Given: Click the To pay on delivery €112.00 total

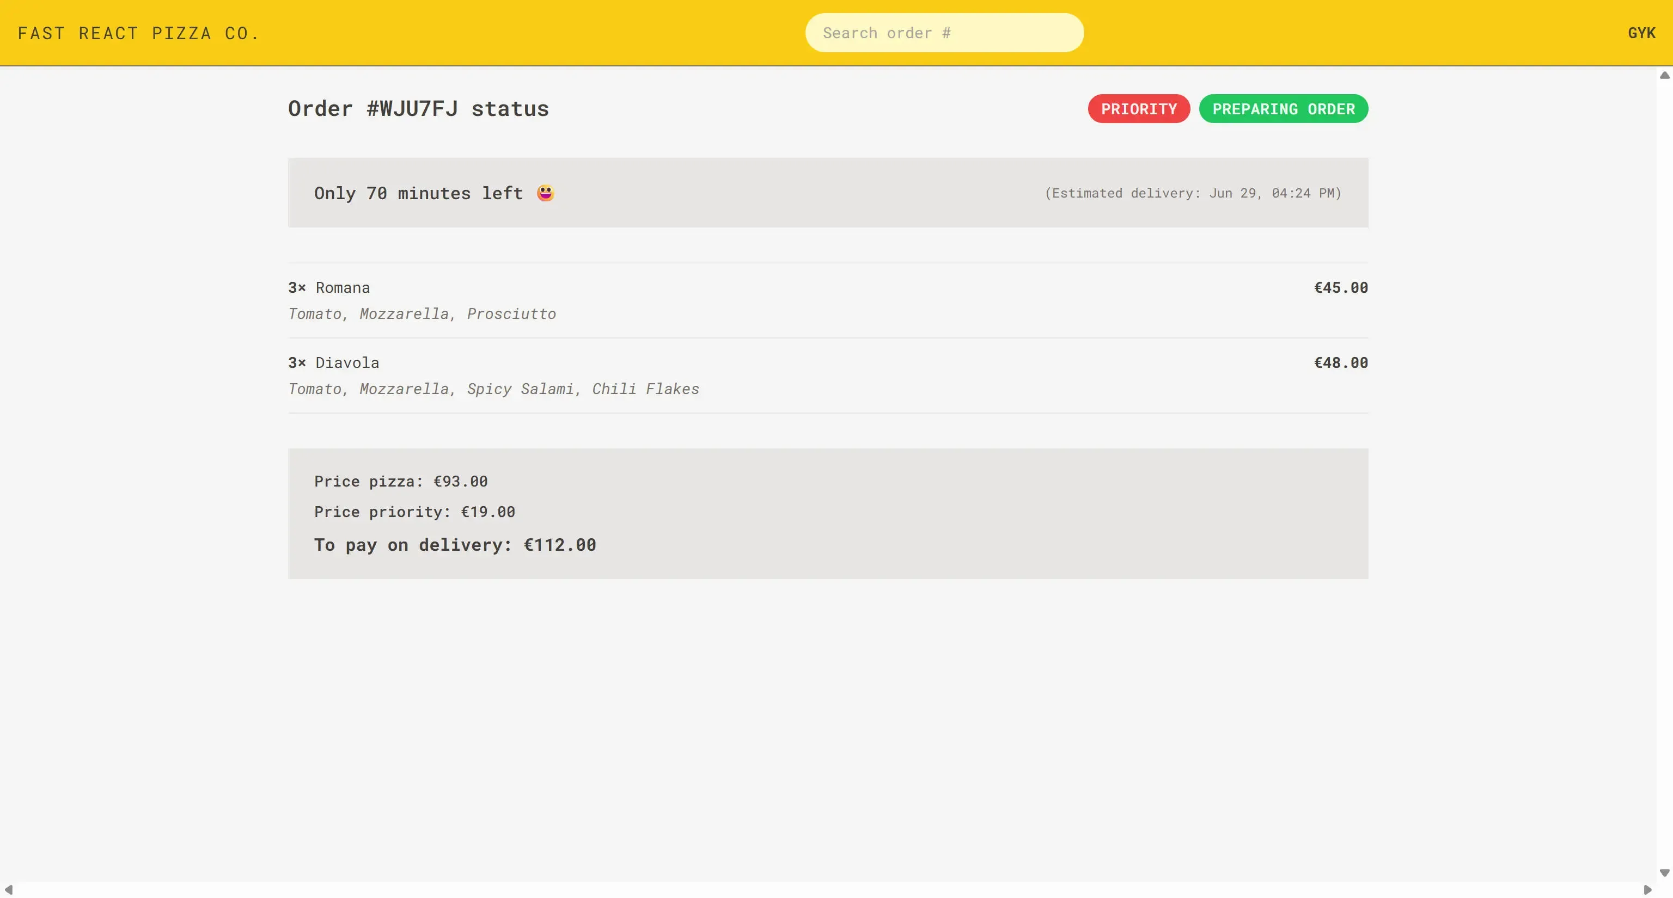Looking at the screenshot, I should pos(455,545).
